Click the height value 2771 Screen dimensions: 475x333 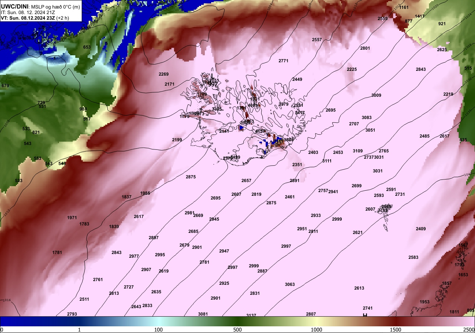(284, 60)
